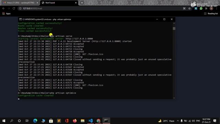220x124 pixels.
Task: Minimize the cmd.exe window
Action: 157,19
